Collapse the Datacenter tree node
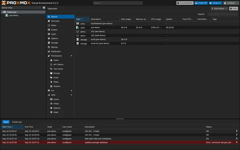 (x=2, y=12)
